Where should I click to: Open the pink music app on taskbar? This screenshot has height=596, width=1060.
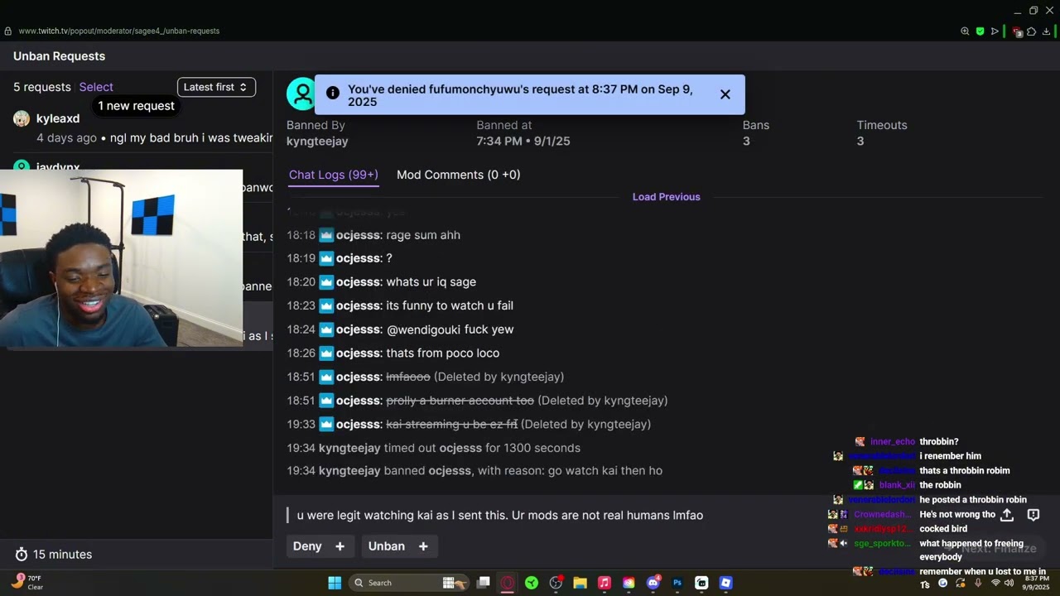click(605, 583)
